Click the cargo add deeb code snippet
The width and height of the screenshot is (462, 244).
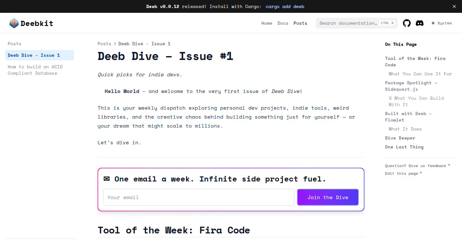point(285,6)
